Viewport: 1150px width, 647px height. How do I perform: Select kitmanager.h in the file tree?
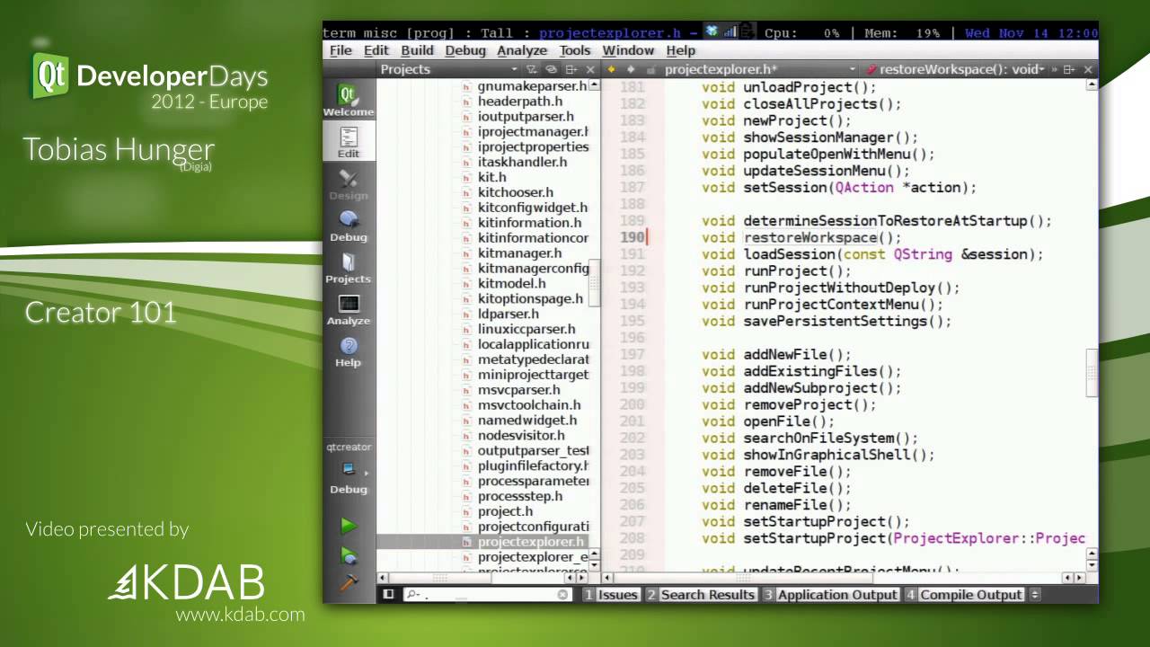coord(519,253)
